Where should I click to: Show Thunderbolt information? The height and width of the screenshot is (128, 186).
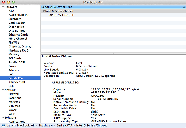[17, 82]
